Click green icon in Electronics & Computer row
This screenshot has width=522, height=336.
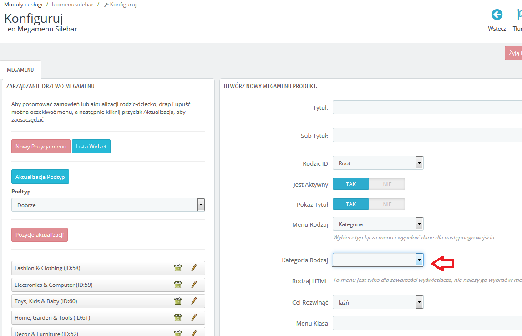pos(178,285)
